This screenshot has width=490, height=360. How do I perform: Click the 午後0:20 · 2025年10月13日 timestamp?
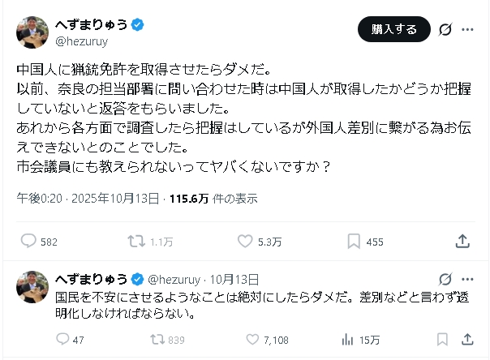click(x=88, y=198)
